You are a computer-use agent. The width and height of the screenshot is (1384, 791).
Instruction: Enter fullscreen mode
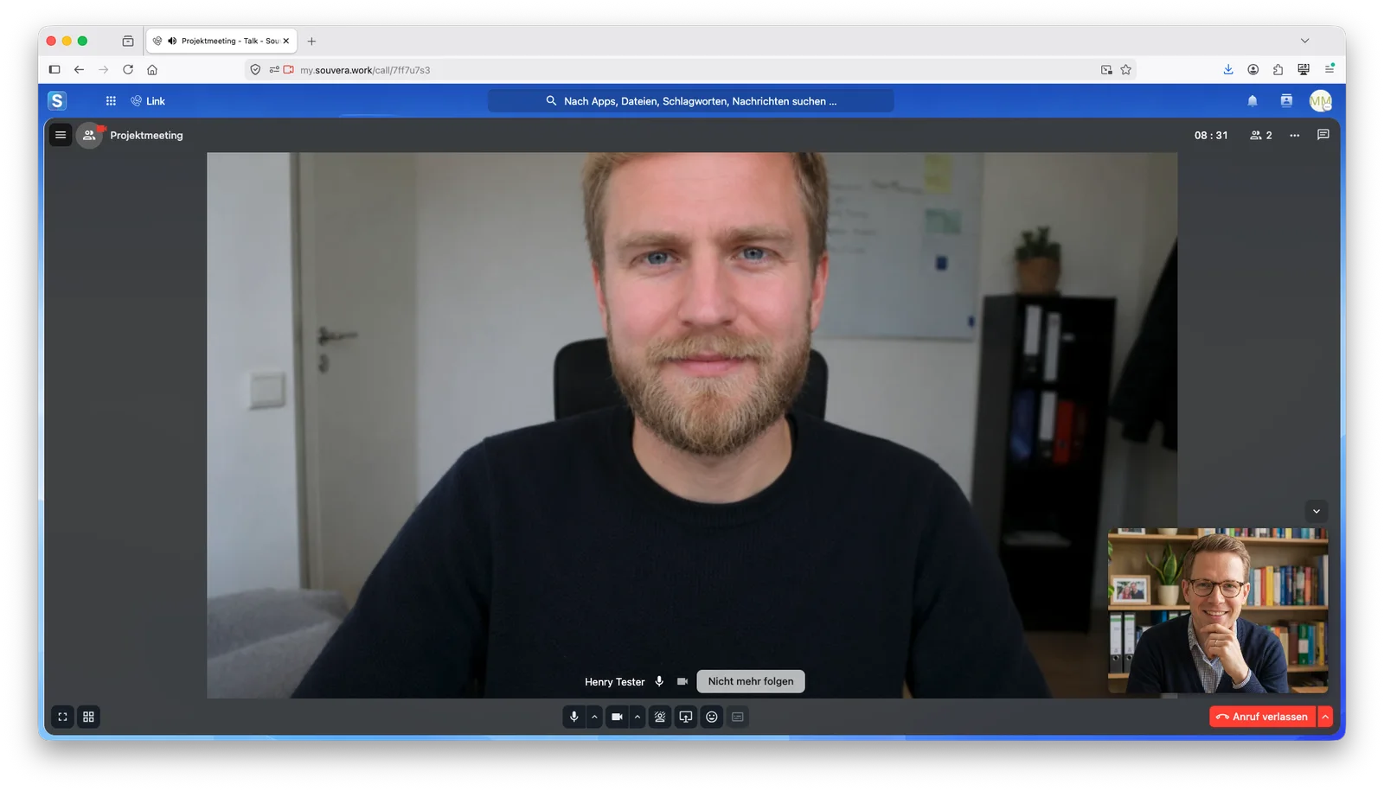tap(62, 717)
